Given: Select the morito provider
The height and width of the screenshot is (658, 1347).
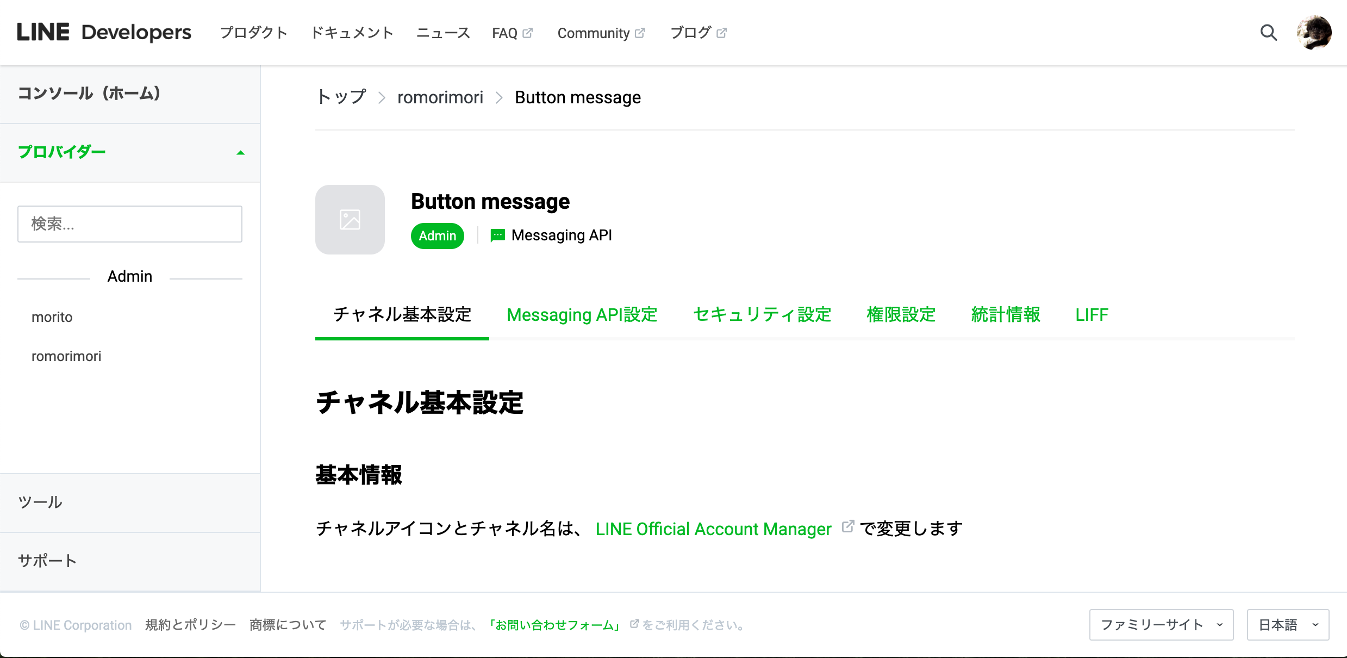Looking at the screenshot, I should point(52,317).
